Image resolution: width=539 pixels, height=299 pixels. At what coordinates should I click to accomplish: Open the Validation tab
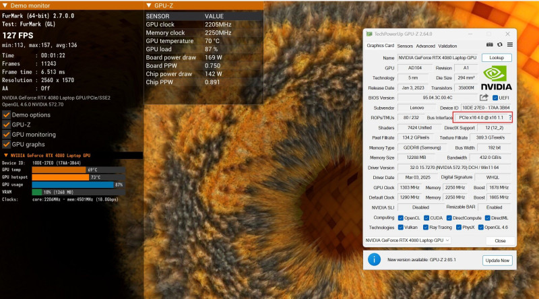pyautogui.click(x=447, y=46)
